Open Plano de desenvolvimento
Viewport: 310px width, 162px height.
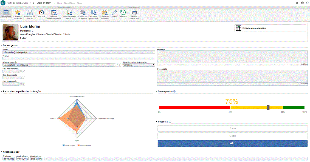[54, 14]
